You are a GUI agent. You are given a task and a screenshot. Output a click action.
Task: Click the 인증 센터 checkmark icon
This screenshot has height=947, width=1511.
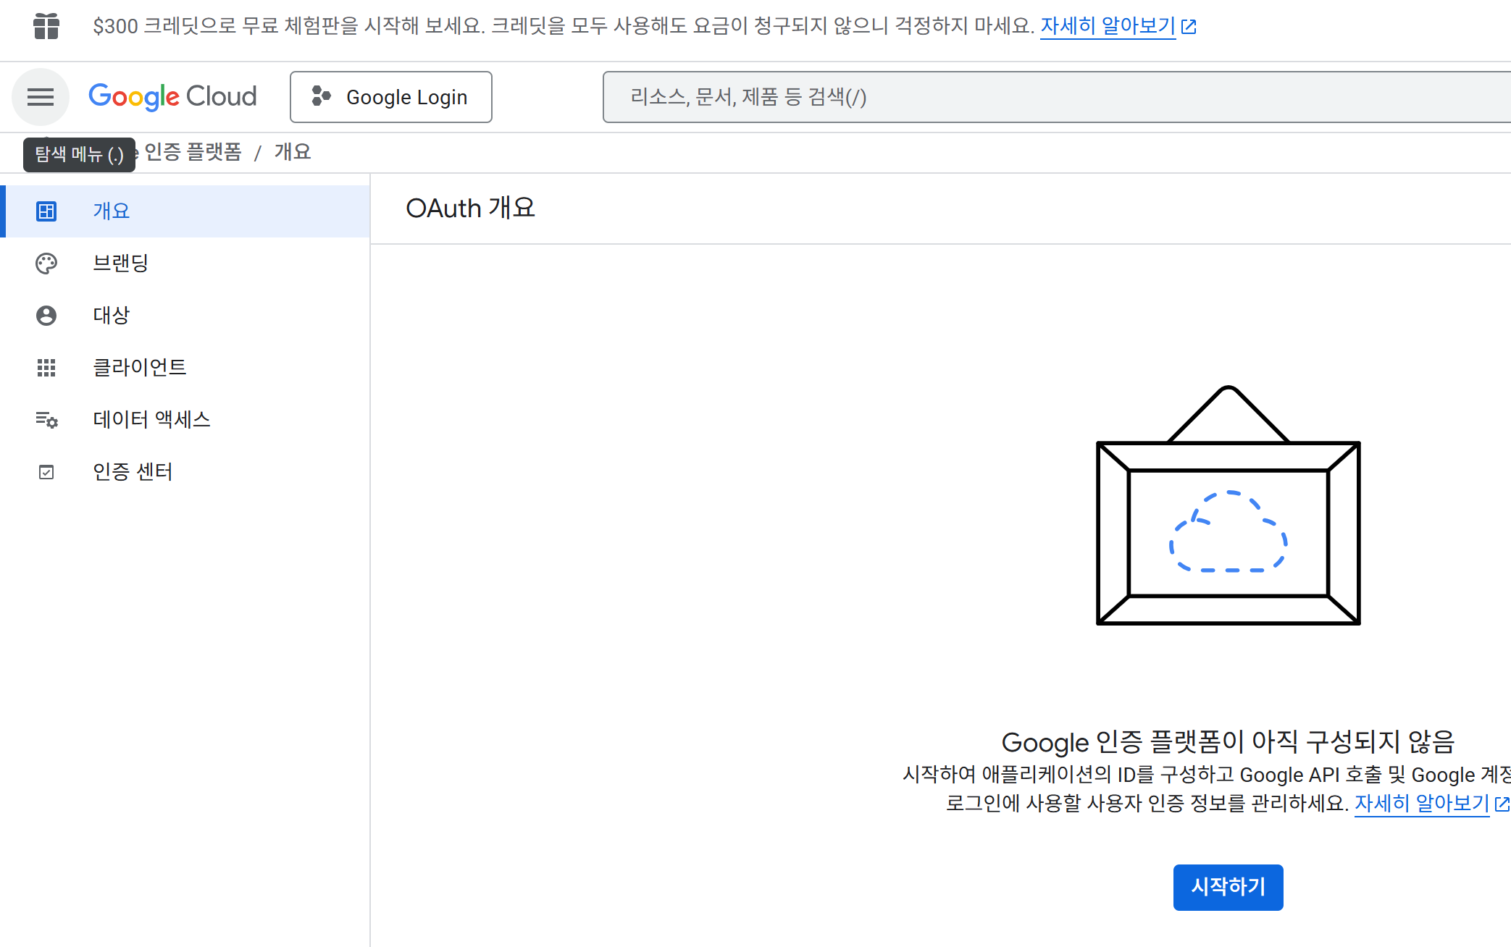click(x=46, y=471)
